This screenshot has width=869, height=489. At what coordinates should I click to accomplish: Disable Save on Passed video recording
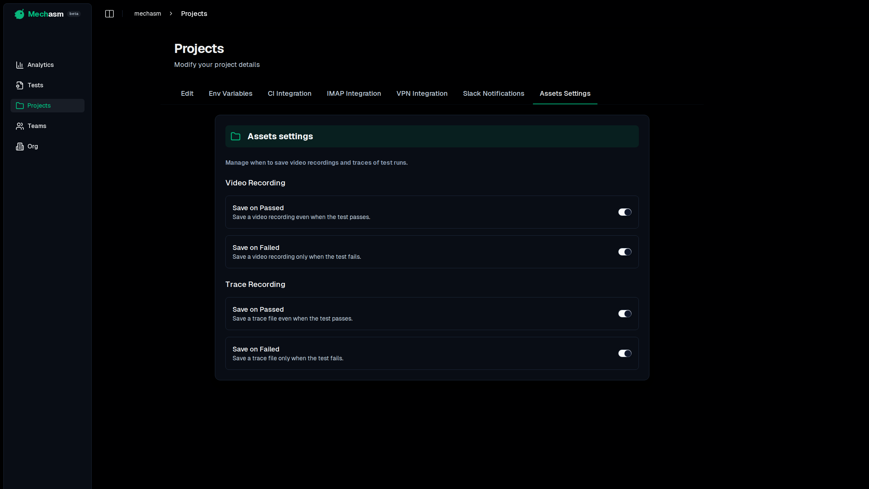pyautogui.click(x=624, y=212)
